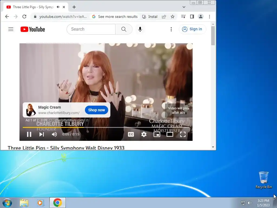The height and width of the screenshot is (208, 277).
Task: Click See more search results chip
Action: [115, 17]
